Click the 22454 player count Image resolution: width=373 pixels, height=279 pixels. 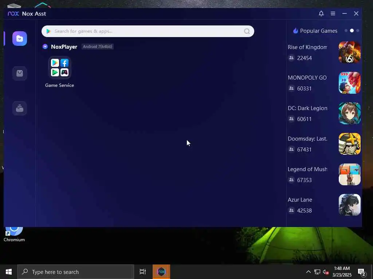304,58
